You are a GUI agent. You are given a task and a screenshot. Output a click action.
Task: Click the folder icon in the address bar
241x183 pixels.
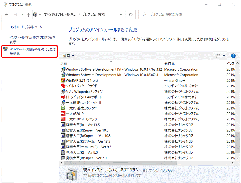click(x=35, y=14)
